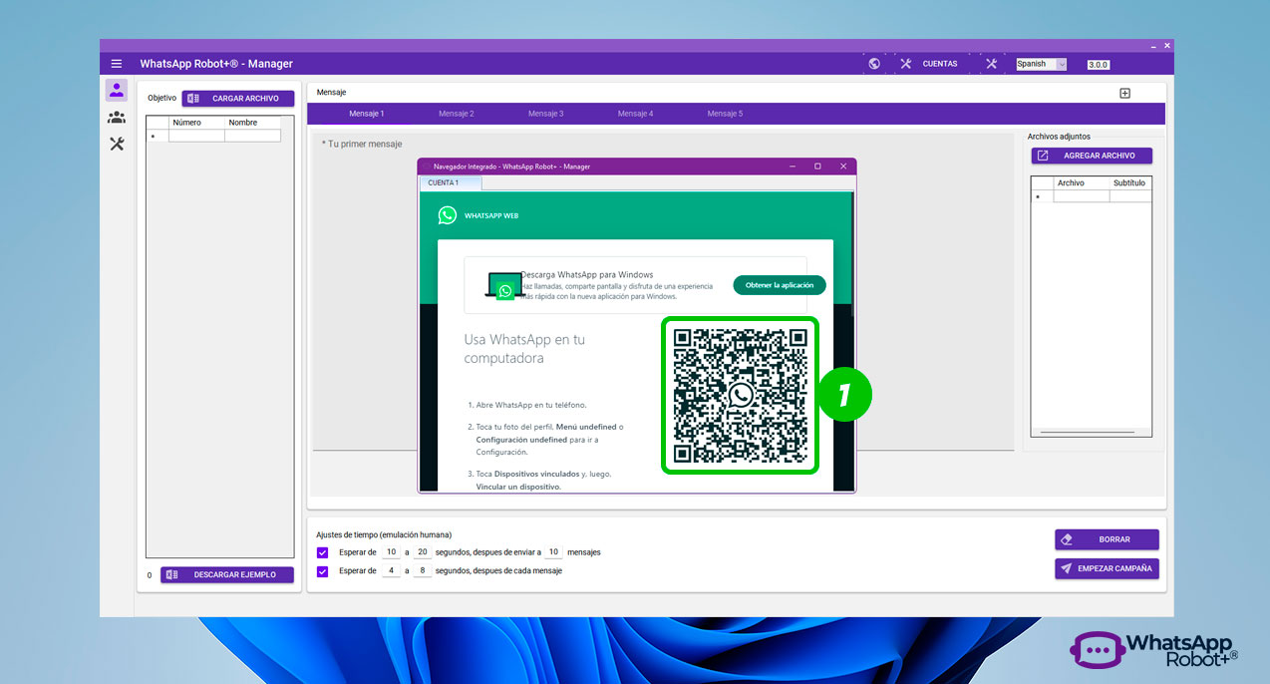Switch to the Mensaje 1 tab

tap(366, 114)
